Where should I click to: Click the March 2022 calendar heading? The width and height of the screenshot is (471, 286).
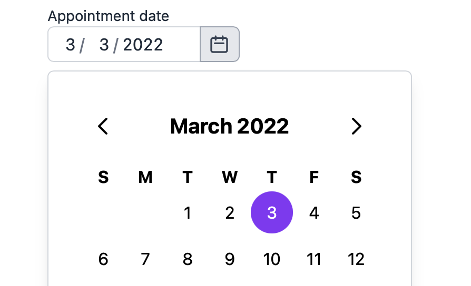point(230,126)
